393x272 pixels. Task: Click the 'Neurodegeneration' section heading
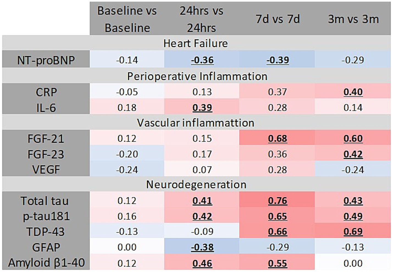pos(196,184)
